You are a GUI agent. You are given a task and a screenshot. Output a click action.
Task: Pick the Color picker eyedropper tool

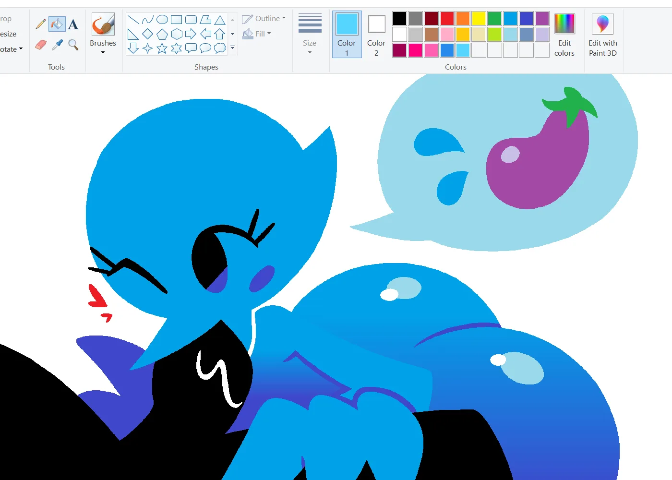[57, 45]
